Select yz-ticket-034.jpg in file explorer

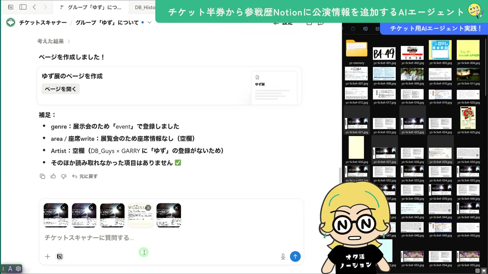[440, 174]
